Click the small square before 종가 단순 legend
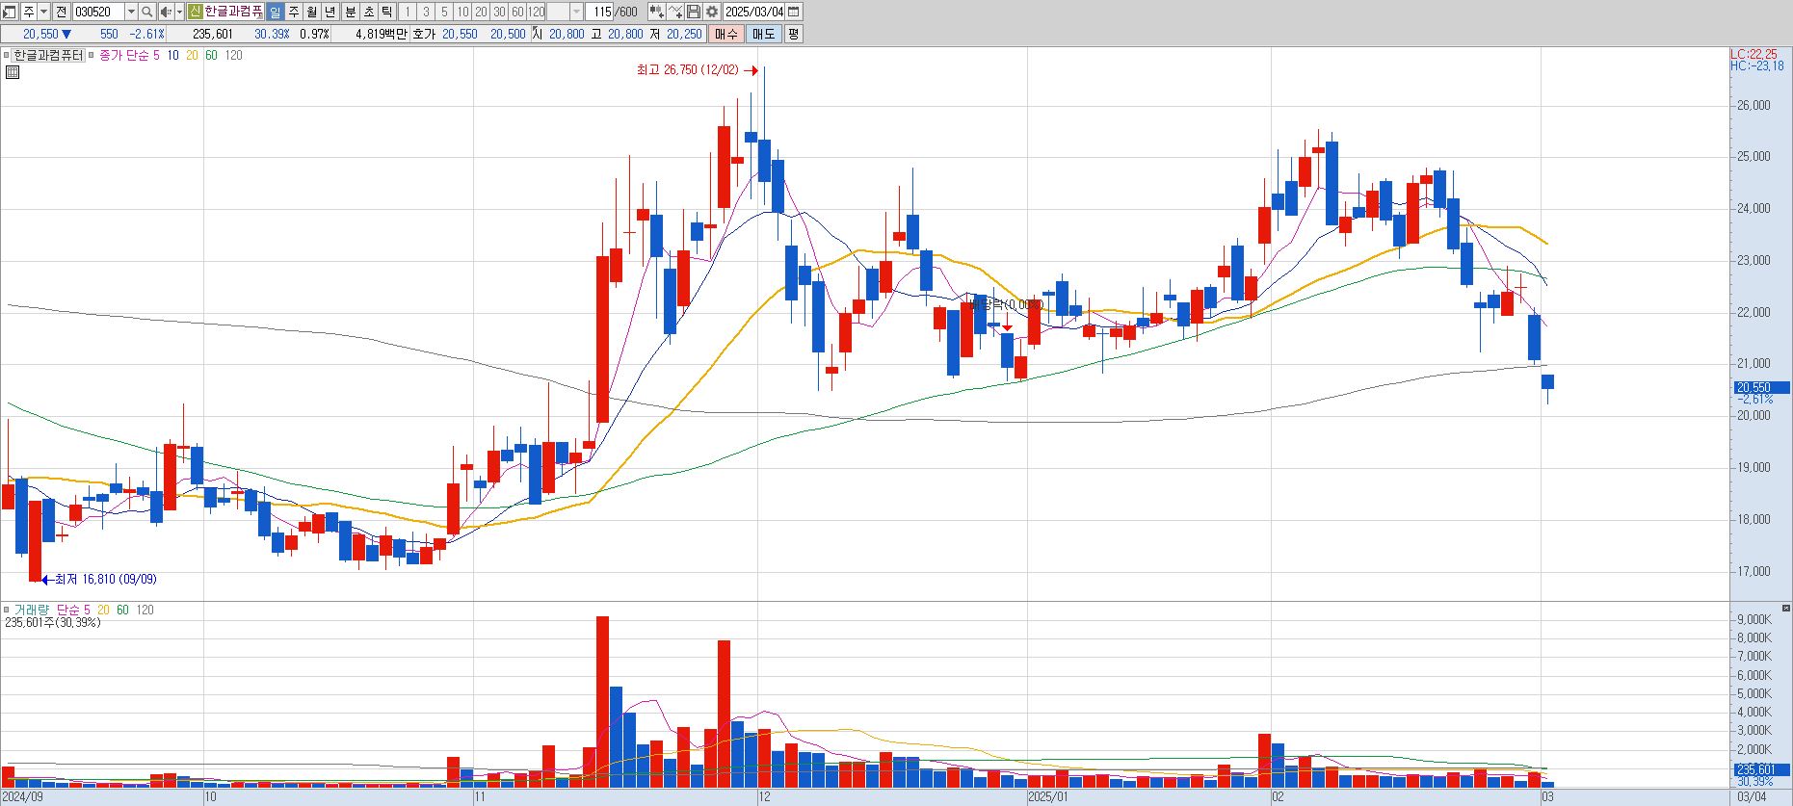This screenshot has height=806, width=1793. (x=92, y=55)
